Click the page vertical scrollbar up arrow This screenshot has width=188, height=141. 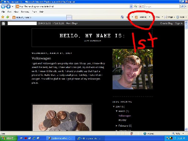coord(186,23)
